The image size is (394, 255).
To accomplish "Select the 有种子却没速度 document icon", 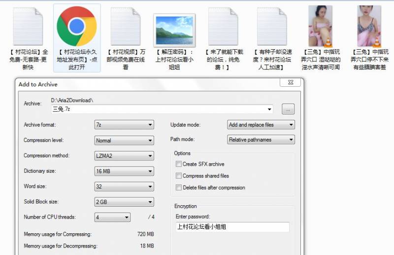I will (x=271, y=26).
